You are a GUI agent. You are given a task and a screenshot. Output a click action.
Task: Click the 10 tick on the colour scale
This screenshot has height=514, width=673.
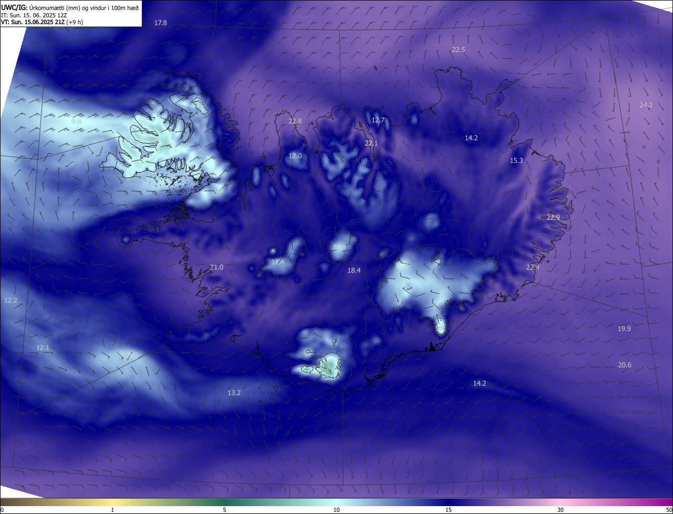pyautogui.click(x=336, y=510)
